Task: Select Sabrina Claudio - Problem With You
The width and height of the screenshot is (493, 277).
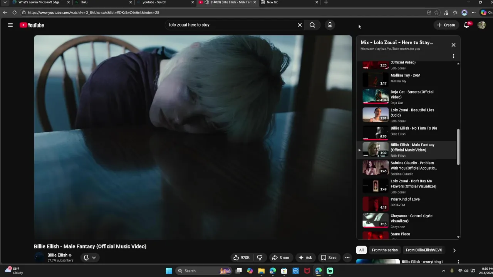Action: tap(406, 168)
